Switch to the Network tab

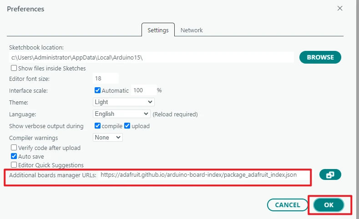point(192,30)
